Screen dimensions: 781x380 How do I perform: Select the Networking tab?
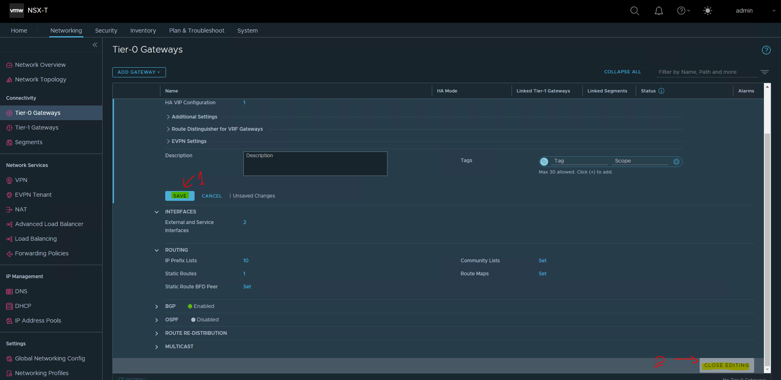(66, 31)
